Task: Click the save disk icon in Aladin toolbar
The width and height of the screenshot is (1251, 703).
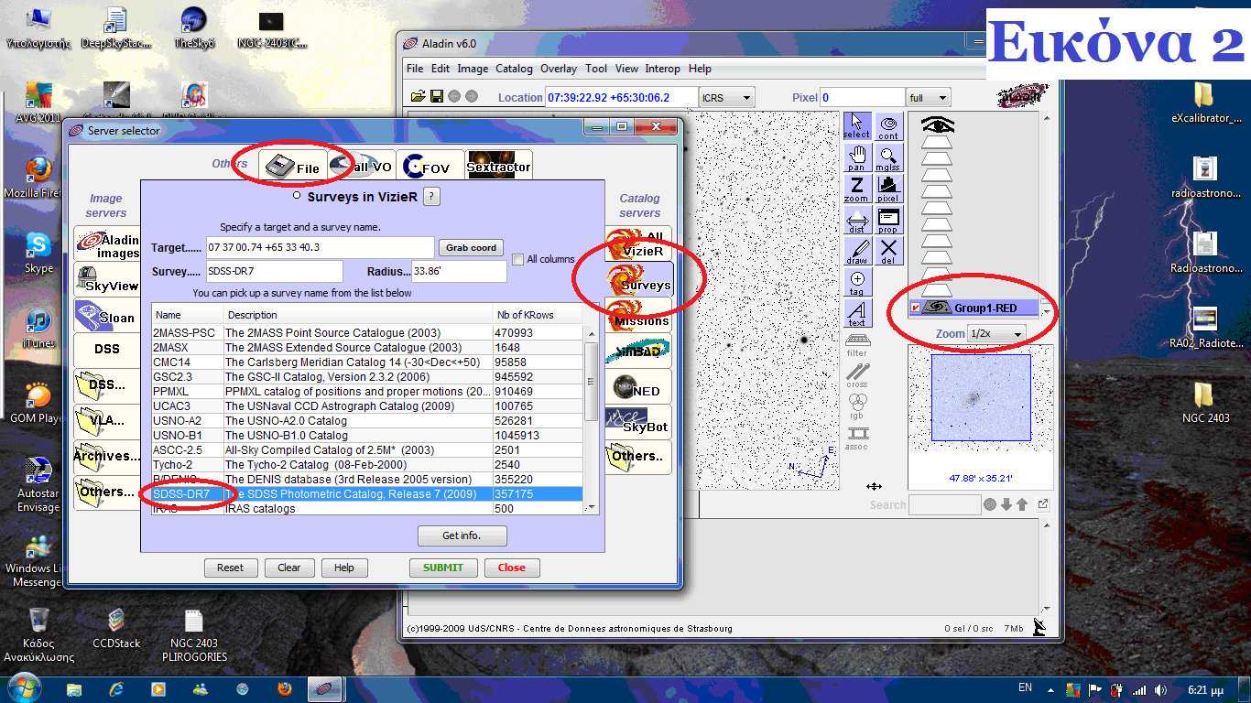Action: click(437, 96)
